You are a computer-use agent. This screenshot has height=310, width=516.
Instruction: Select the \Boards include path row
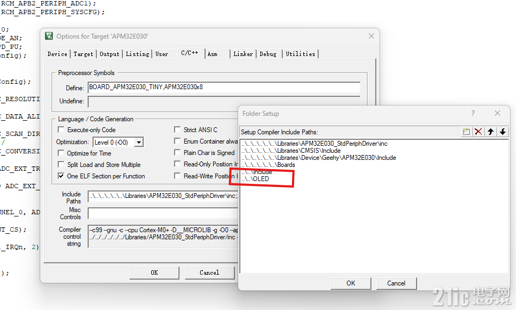point(268,165)
